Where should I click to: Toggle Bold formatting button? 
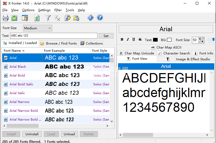pos(122,39)
